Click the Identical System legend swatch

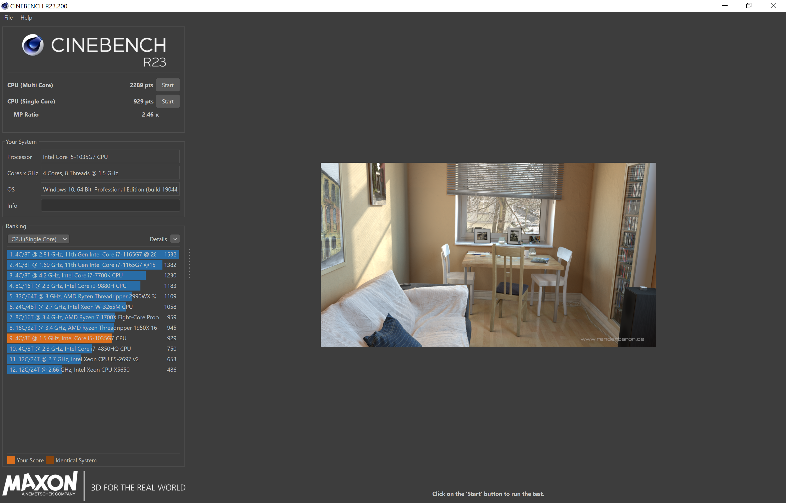click(50, 460)
